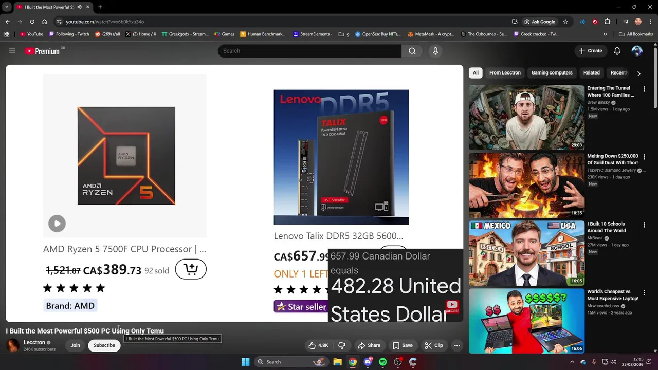Like the video with 4.8K thumbs up
The width and height of the screenshot is (658, 370).
point(318,345)
